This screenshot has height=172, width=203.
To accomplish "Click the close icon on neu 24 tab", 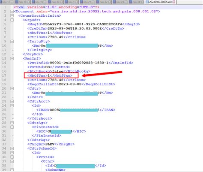I will (143, 2).
